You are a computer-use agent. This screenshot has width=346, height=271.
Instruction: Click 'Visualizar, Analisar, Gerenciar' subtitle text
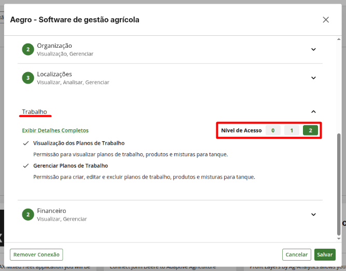[73, 82]
